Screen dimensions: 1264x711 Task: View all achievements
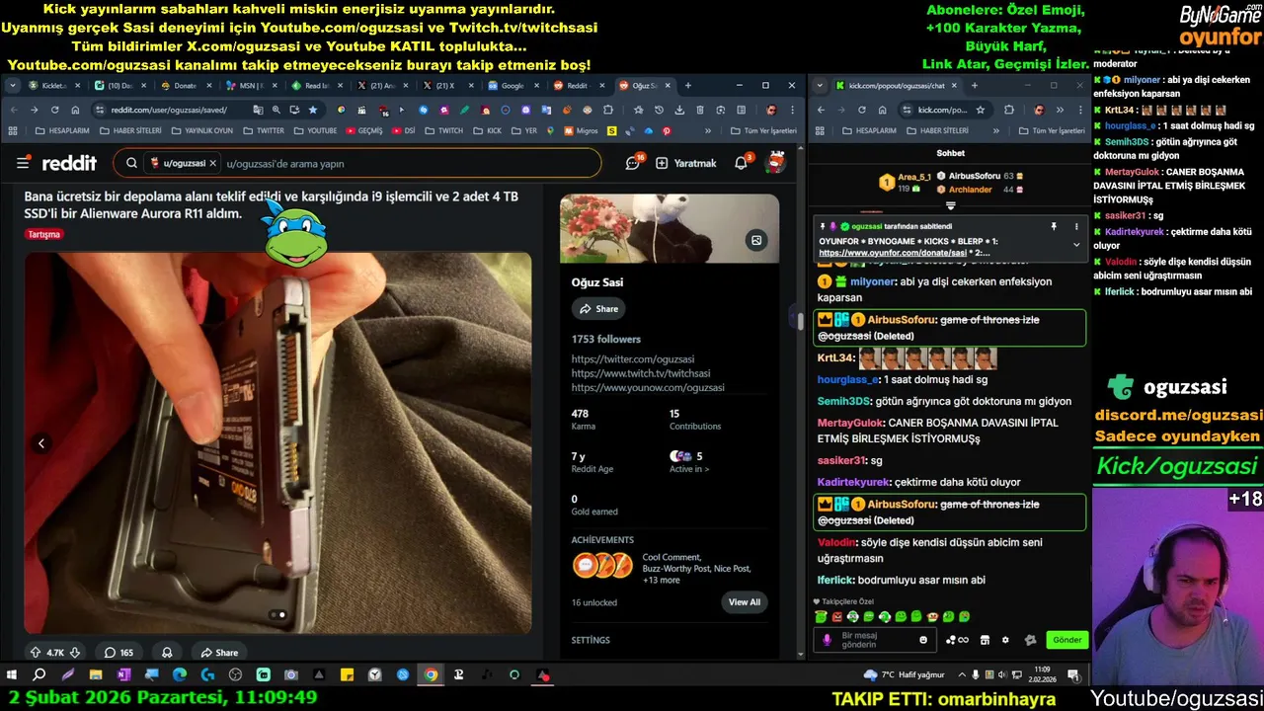click(745, 602)
